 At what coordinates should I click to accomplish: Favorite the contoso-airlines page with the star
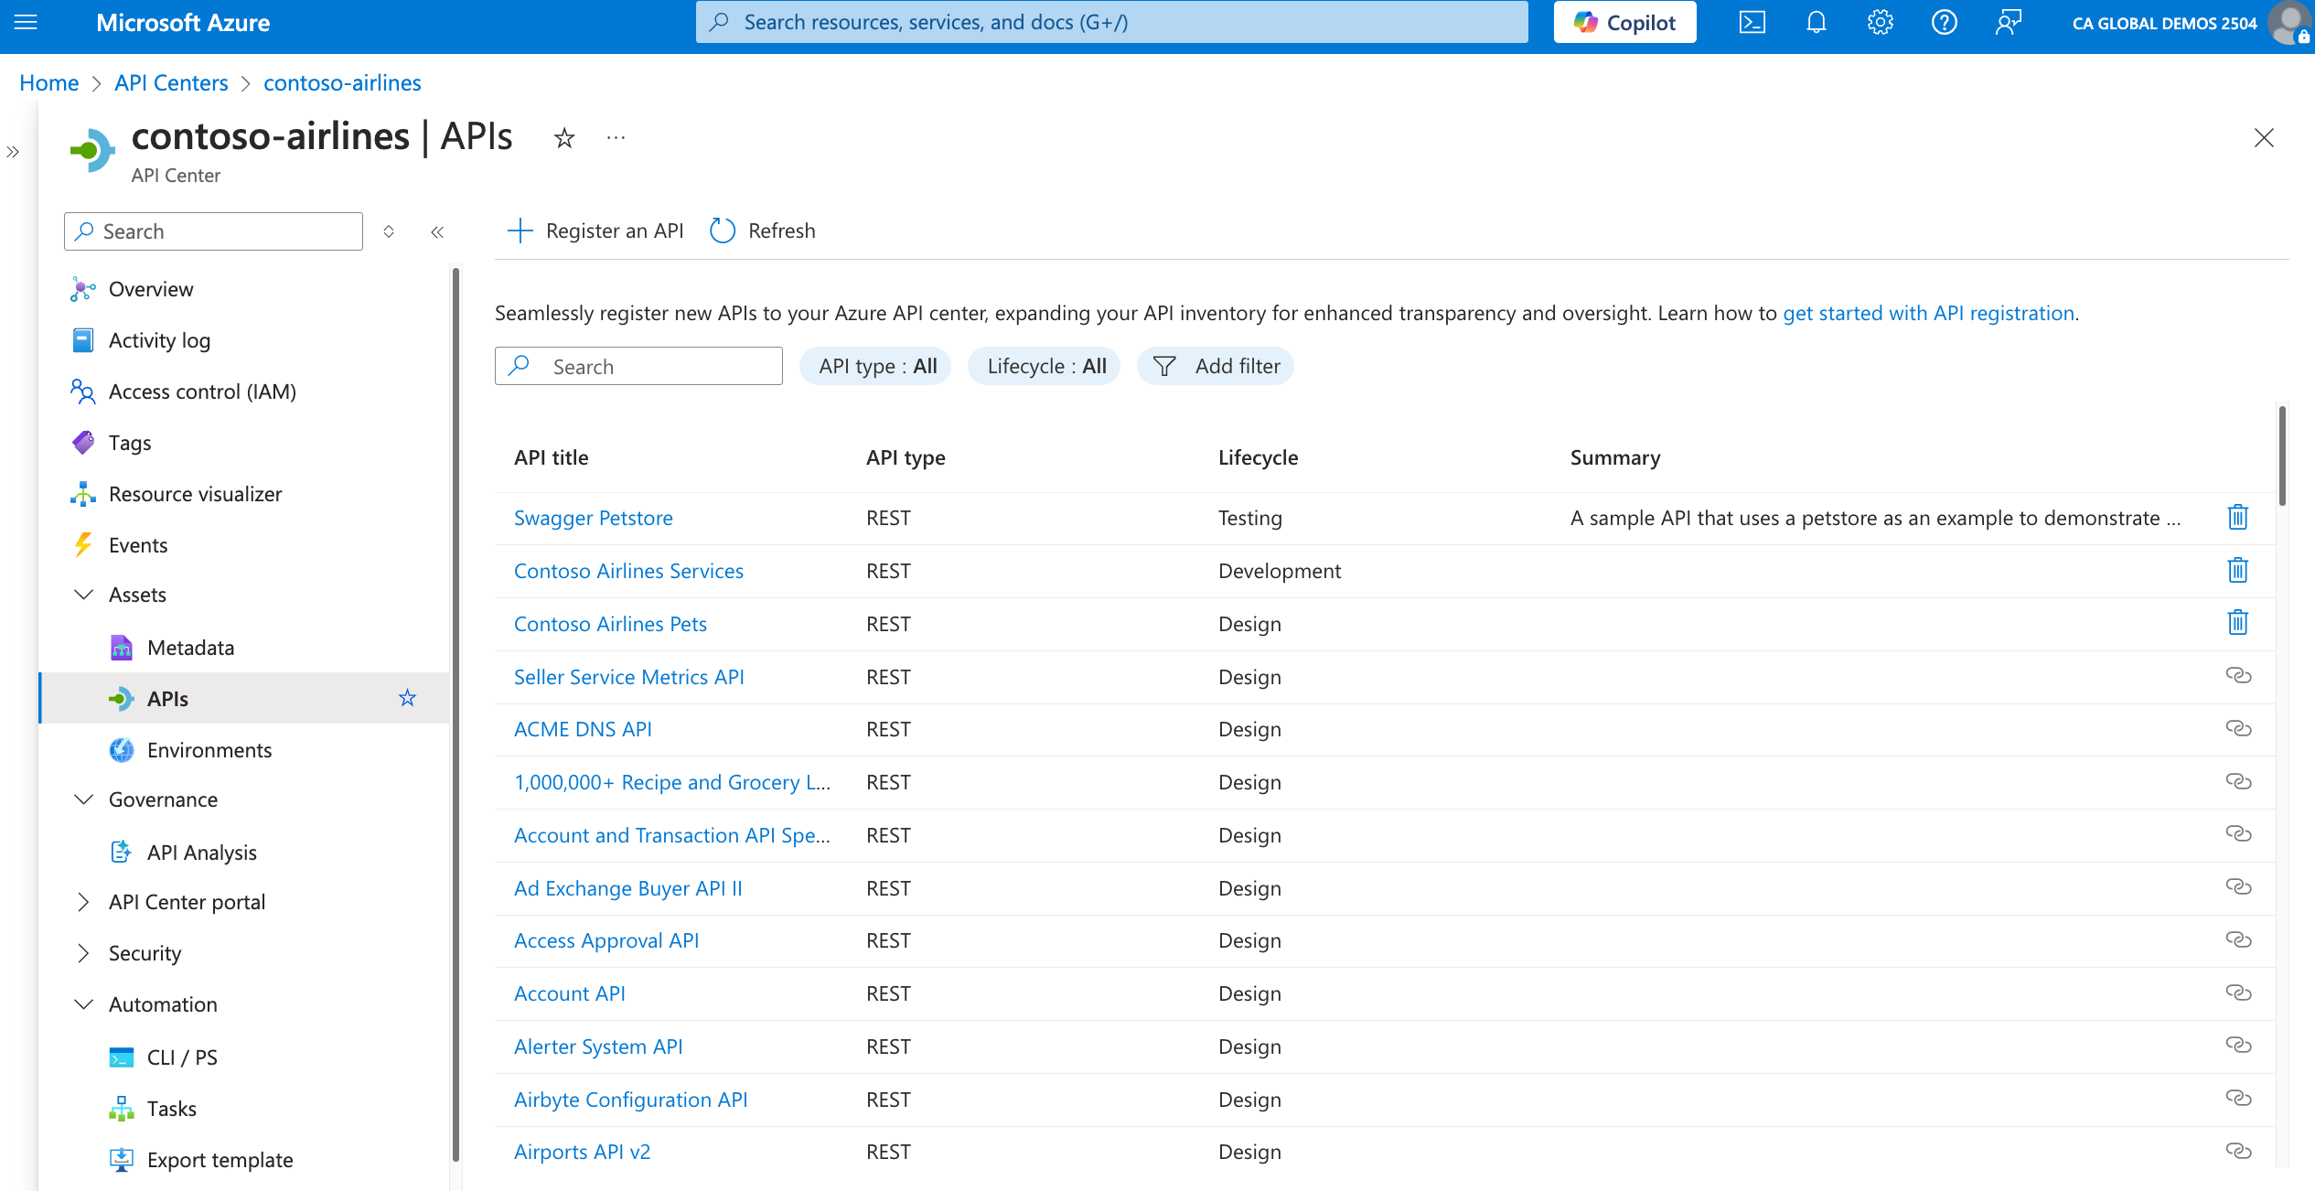[x=564, y=138]
